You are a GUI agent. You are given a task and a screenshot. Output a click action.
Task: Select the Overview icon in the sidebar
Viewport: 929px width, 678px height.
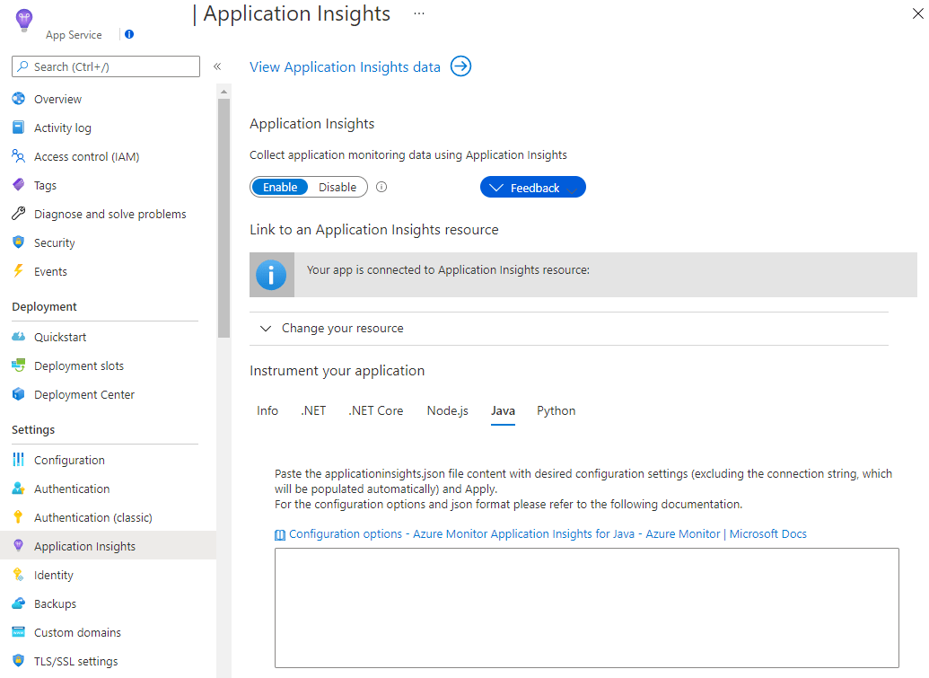coord(18,99)
